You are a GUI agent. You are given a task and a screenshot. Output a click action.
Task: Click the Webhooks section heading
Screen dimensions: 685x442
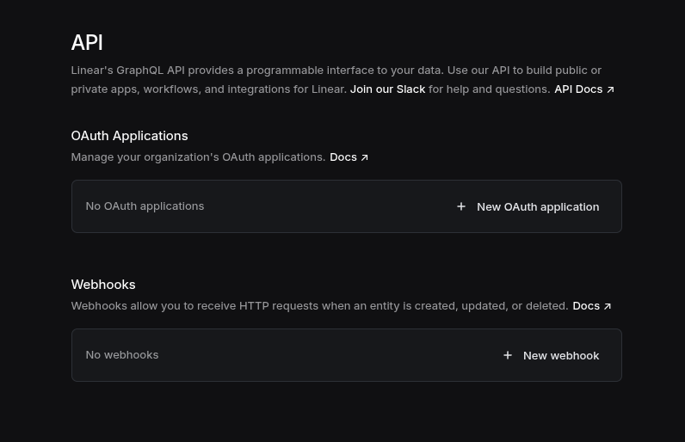point(103,284)
